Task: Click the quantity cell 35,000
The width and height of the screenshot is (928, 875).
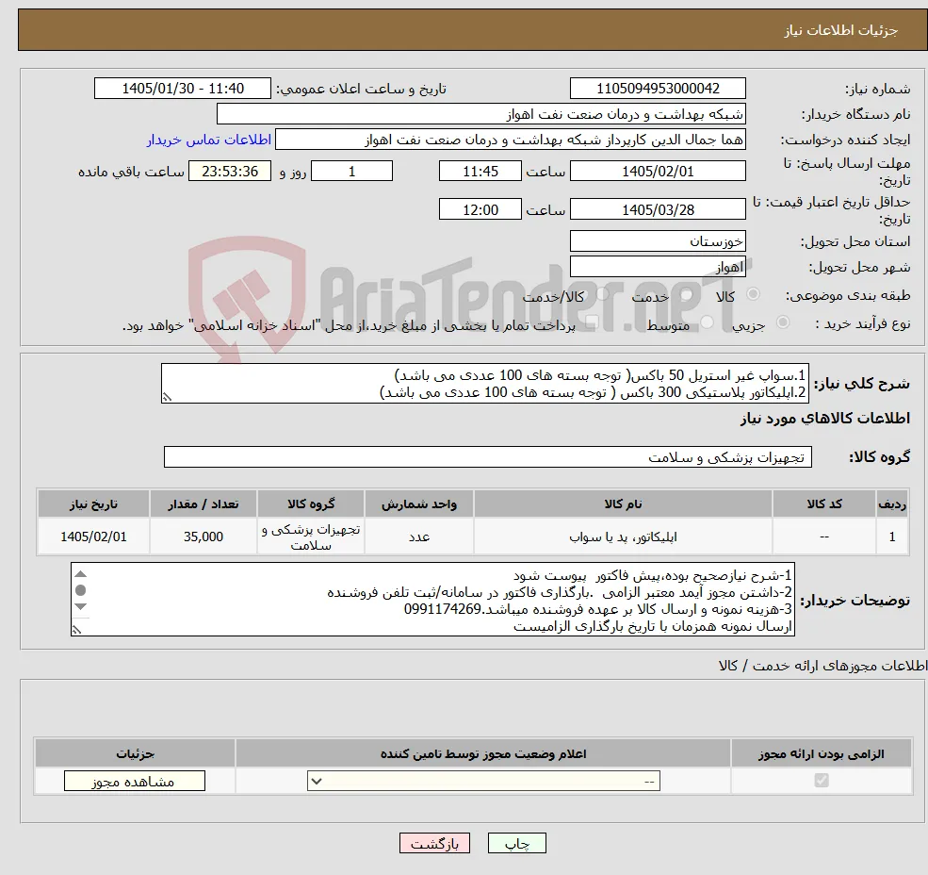Action: click(203, 537)
